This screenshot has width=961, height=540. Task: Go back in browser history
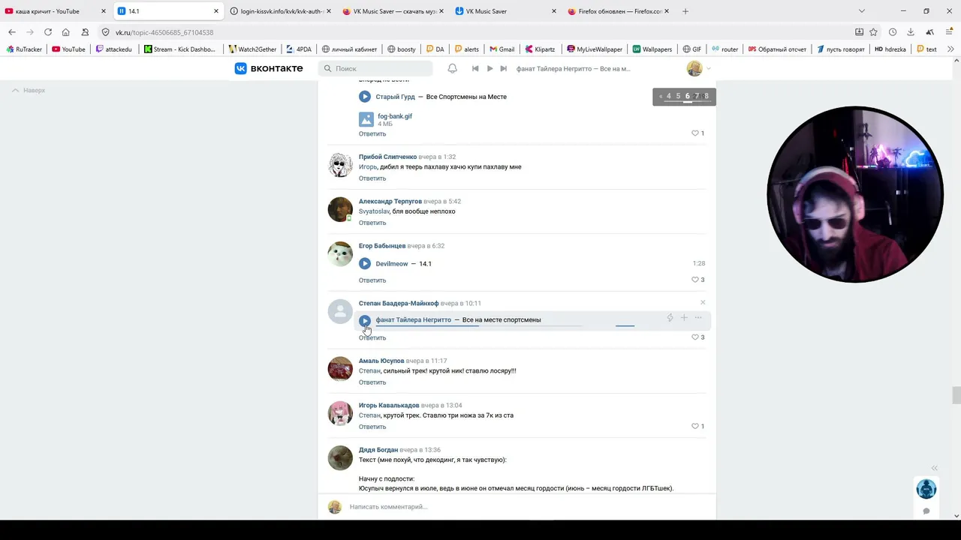click(x=12, y=32)
